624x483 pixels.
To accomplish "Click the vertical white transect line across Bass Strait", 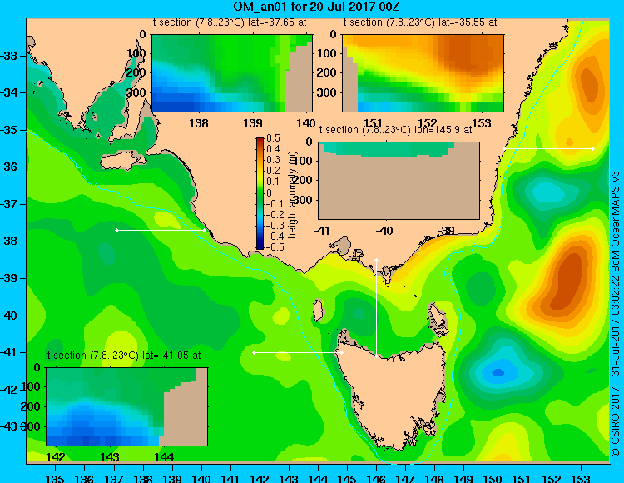I will click(x=376, y=308).
